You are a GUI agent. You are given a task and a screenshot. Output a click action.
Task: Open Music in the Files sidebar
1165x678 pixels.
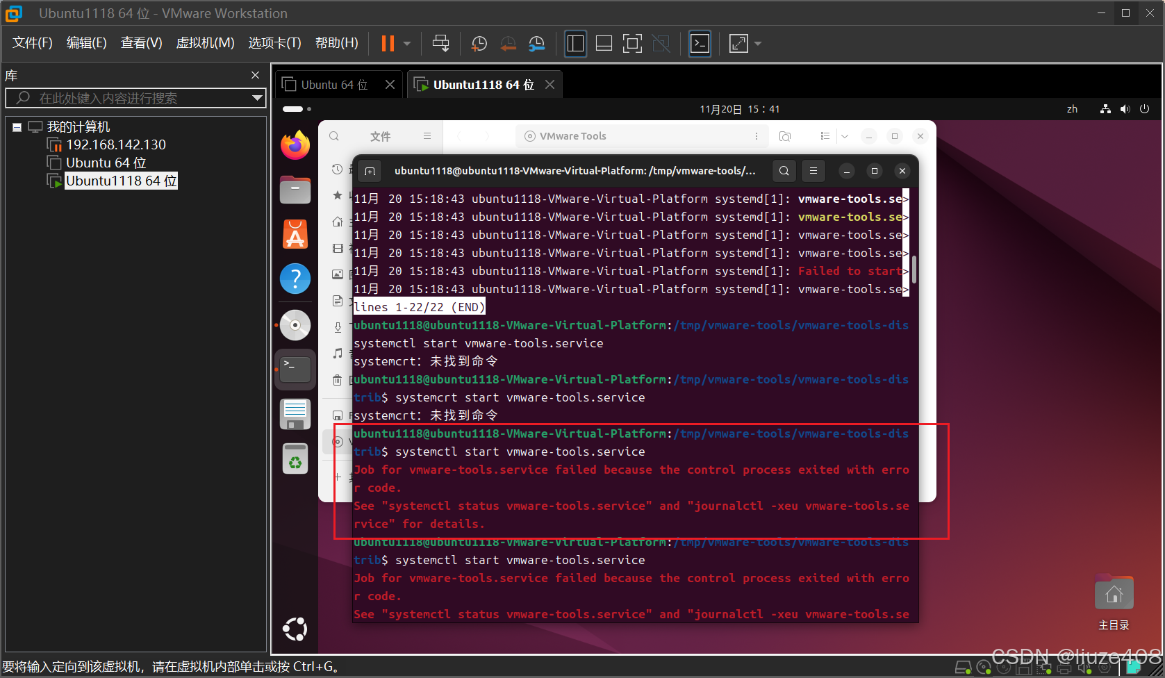point(337,353)
